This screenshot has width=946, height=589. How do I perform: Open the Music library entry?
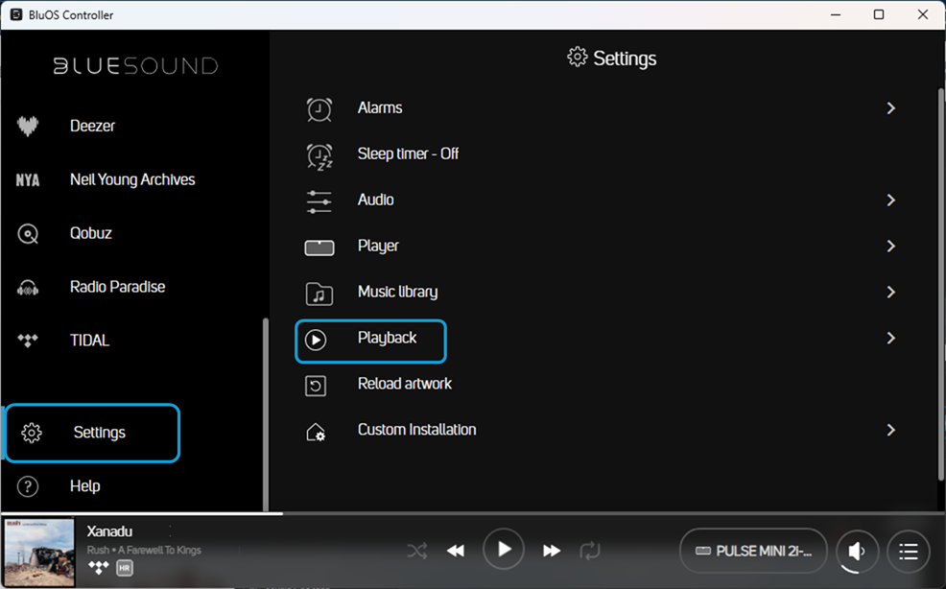click(397, 292)
